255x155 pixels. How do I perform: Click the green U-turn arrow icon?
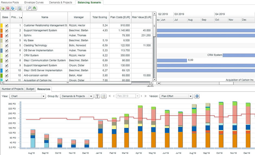[34, 8]
